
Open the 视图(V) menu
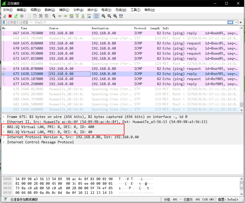point(35,10)
